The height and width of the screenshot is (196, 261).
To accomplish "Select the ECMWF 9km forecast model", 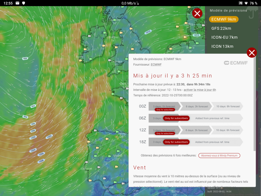I will pos(224,19).
